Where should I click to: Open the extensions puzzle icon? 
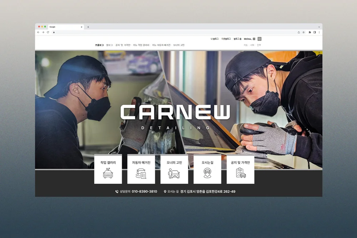(310, 32)
